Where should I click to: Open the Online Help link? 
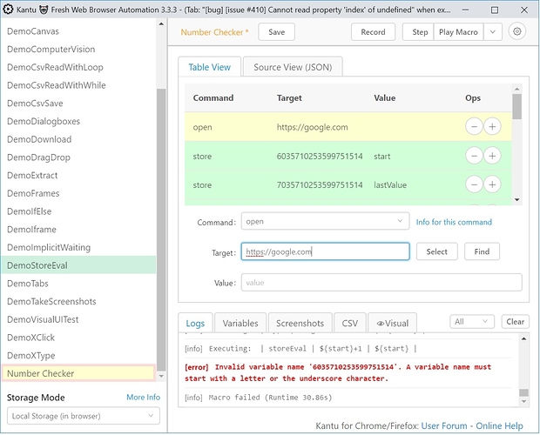(x=499, y=425)
